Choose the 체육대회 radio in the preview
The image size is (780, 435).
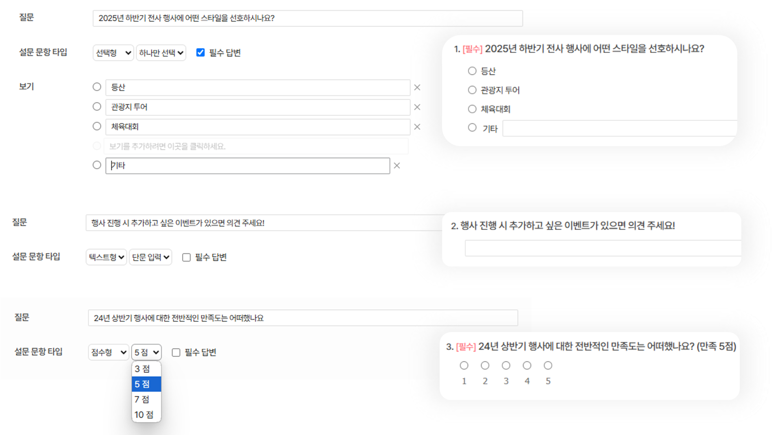coord(472,109)
